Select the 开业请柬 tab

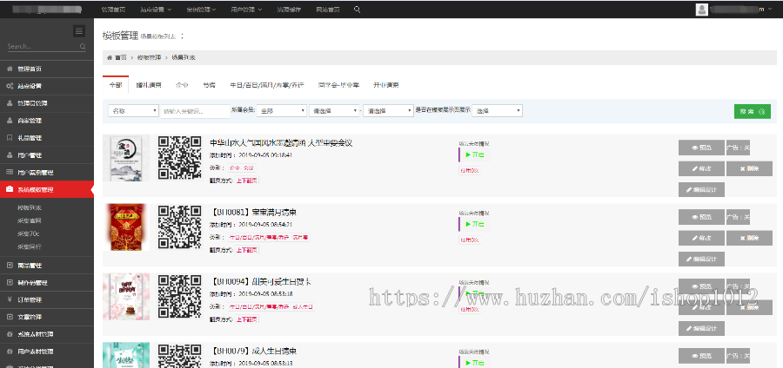[x=385, y=85]
